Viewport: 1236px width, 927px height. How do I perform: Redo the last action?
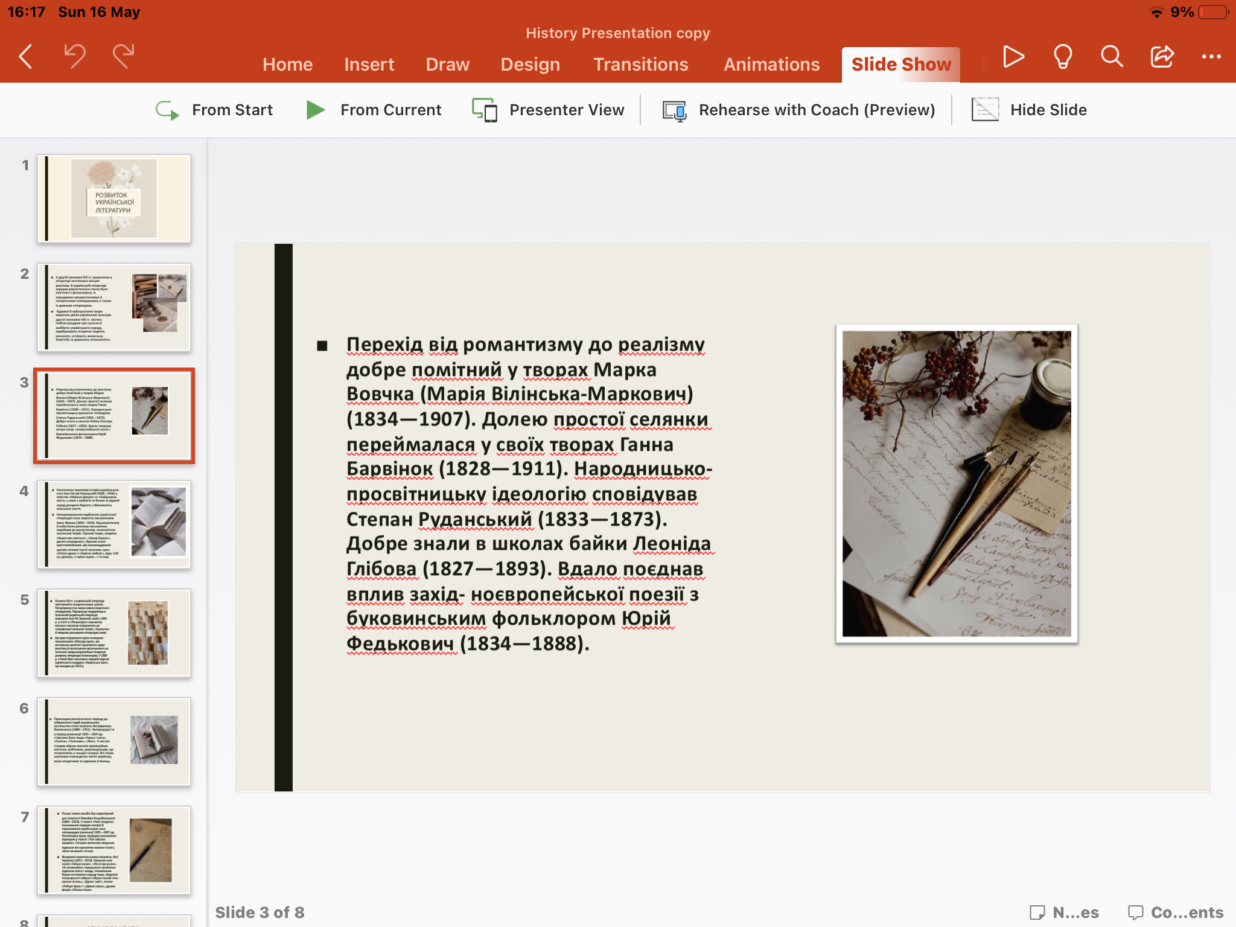click(124, 57)
